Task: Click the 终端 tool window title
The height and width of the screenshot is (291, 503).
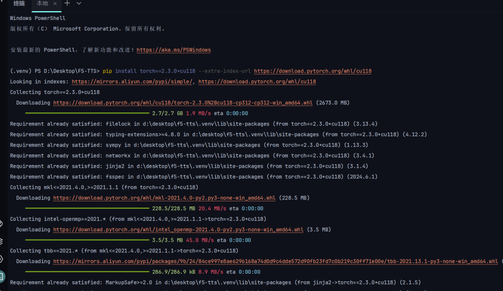Action: coord(19,4)
